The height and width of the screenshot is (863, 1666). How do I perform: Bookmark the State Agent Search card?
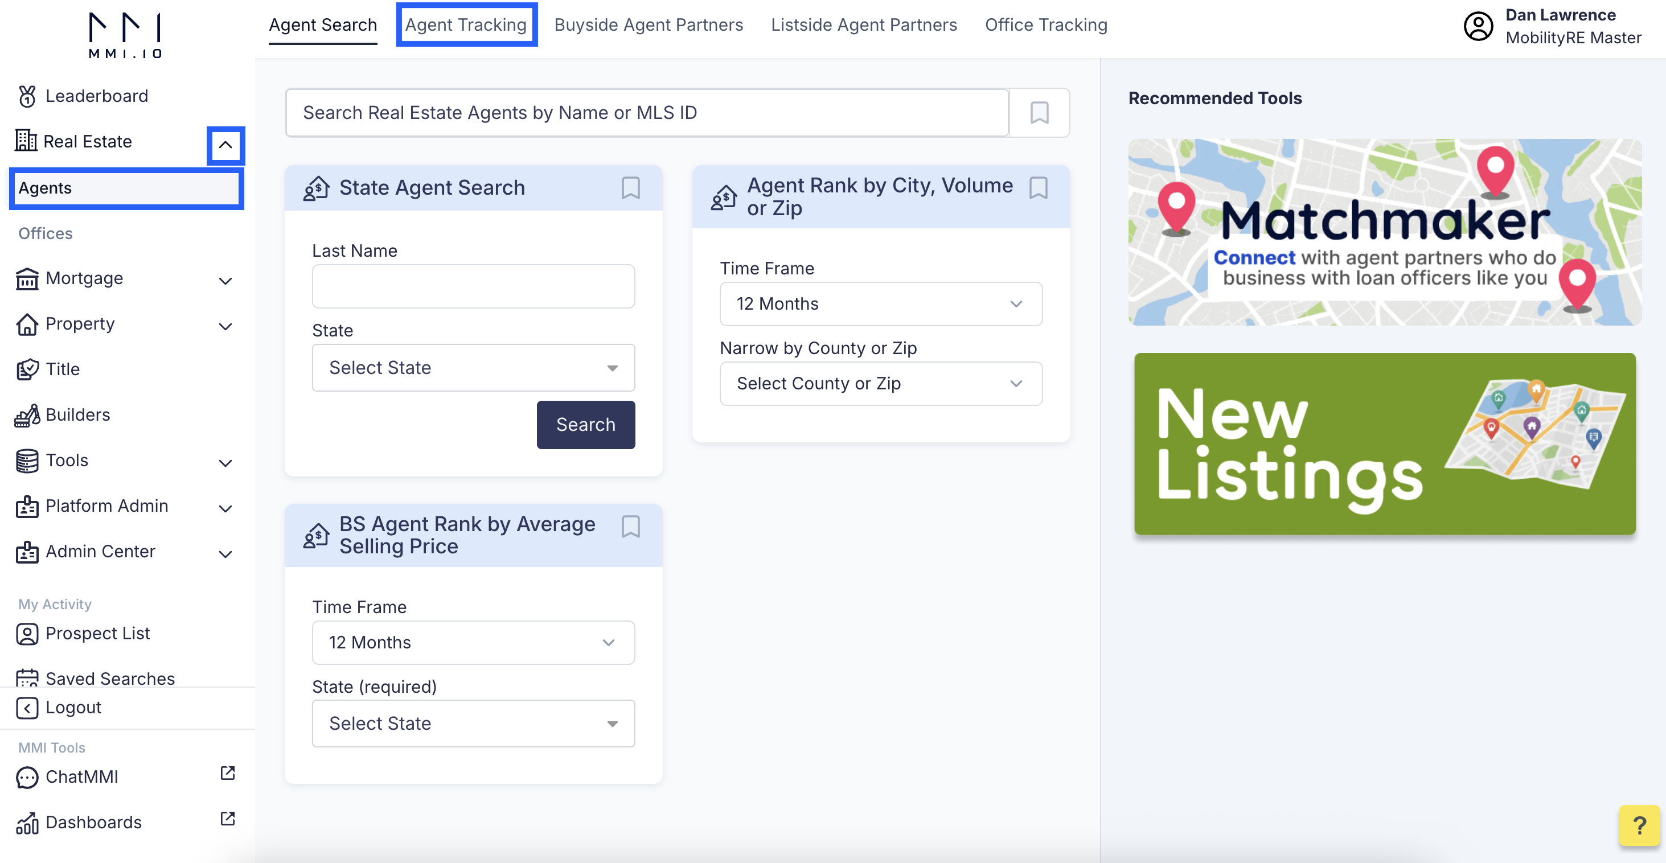[x=630, y=187]
